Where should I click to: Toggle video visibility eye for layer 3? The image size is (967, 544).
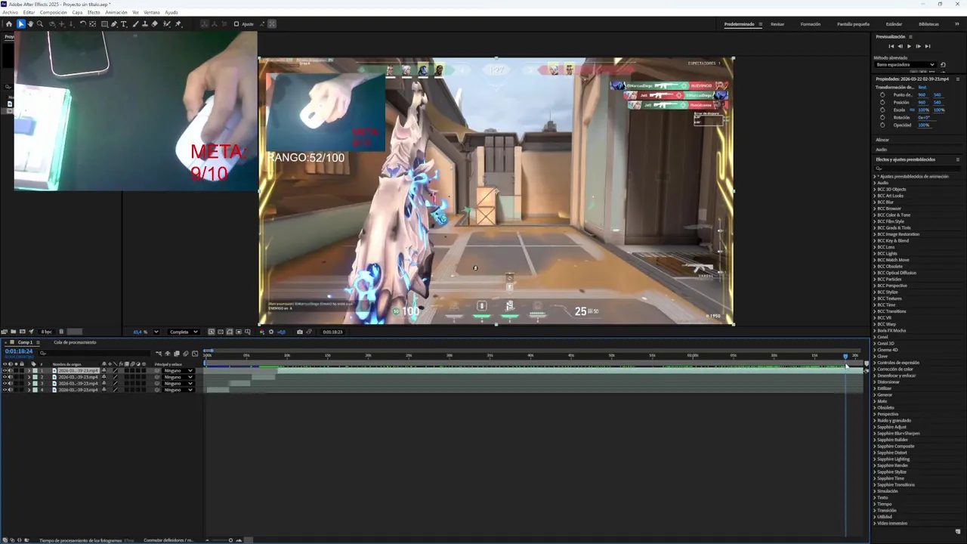[5, 383]
